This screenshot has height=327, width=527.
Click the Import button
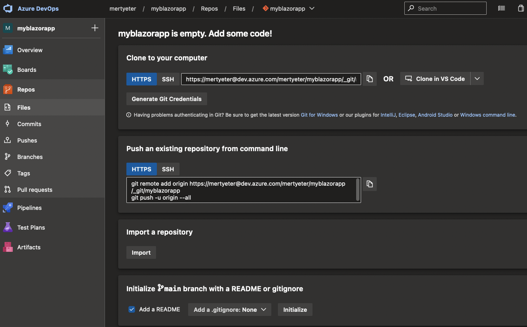coord(141,253)
